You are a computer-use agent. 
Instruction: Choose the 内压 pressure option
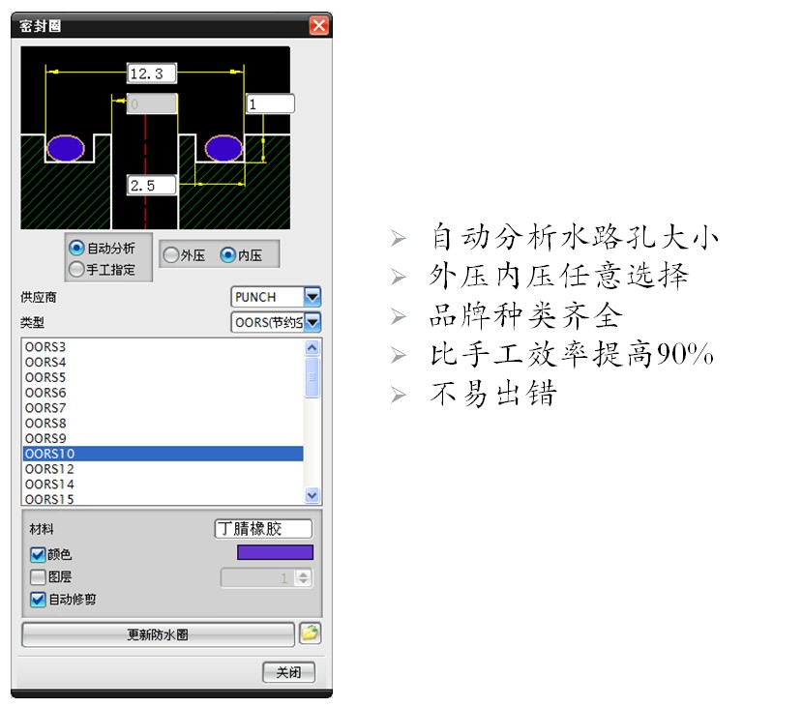(x=228, y=255)
